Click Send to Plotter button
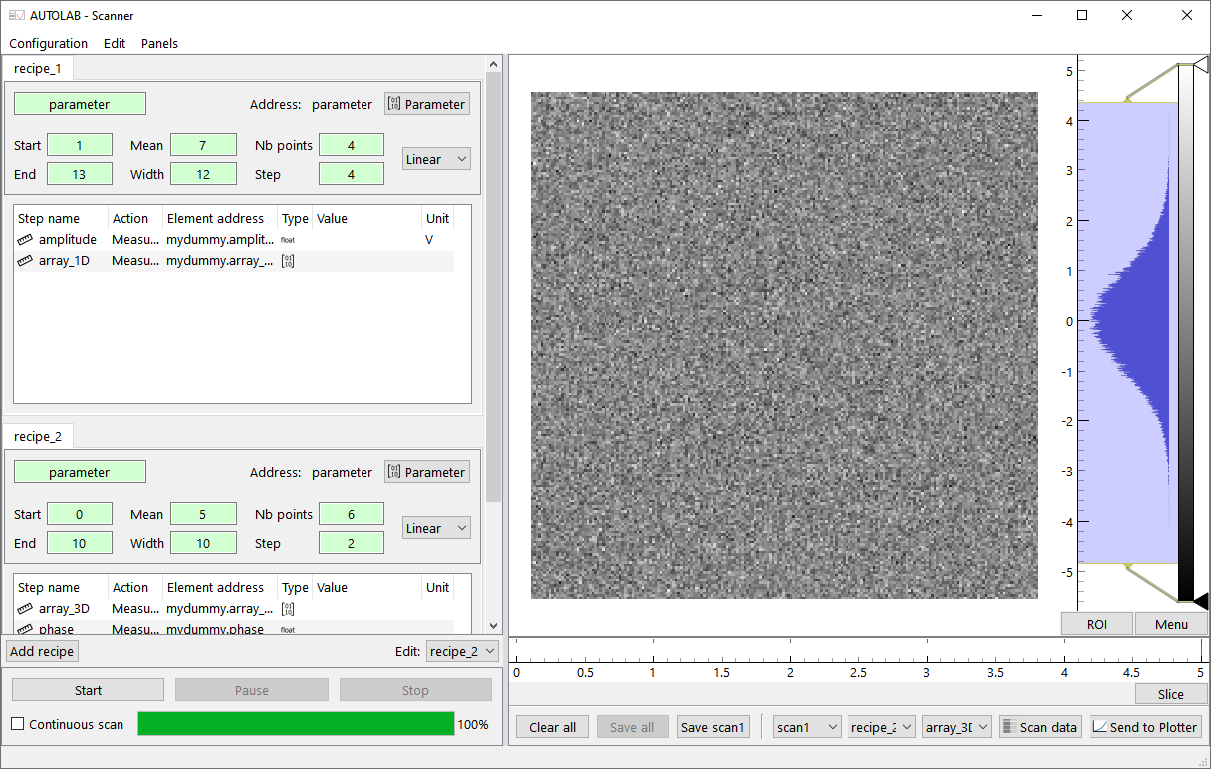 1145,727
